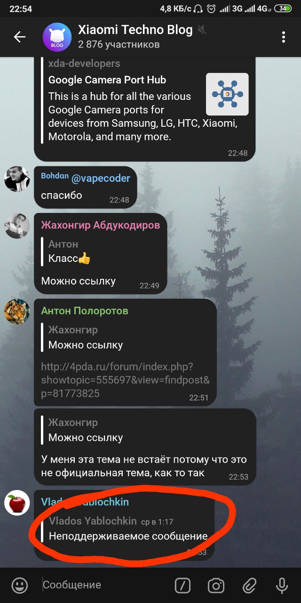Open Жахонгир Абдукодиров sender name
The height and width of the screenshot is (603, 301).
coord(100,225)
